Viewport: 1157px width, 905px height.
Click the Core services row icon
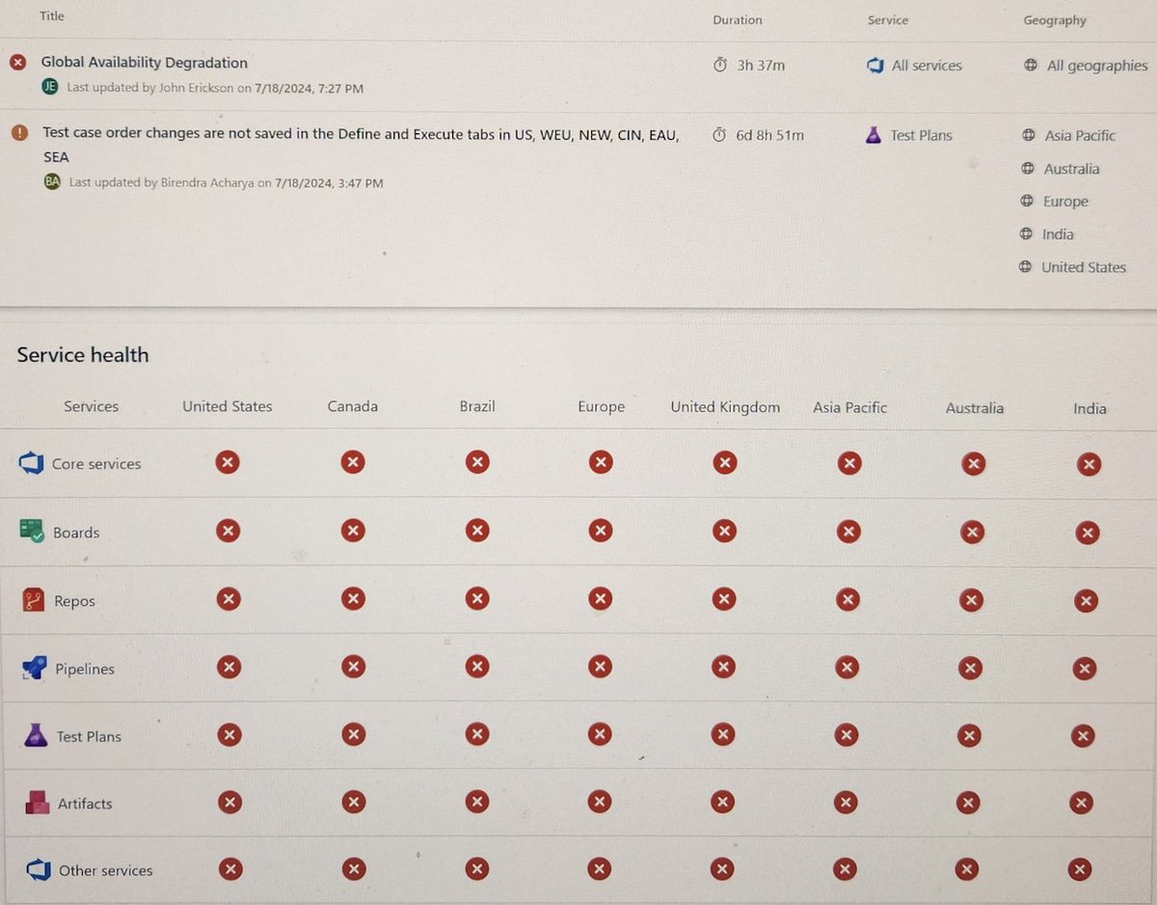[32, 464]
